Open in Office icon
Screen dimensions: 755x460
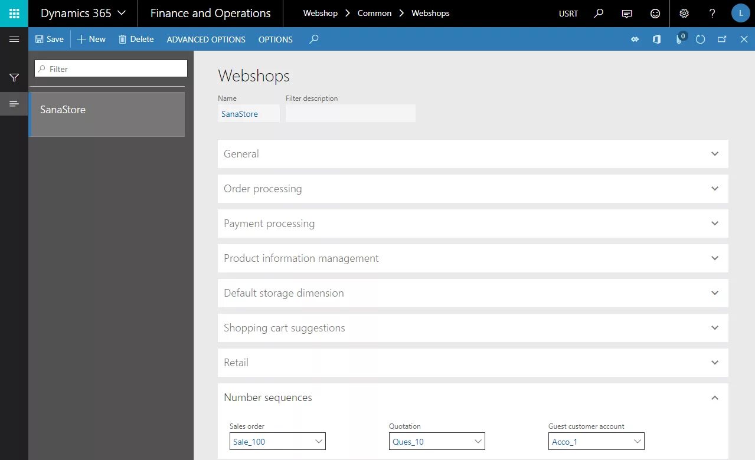pos(656,39)
